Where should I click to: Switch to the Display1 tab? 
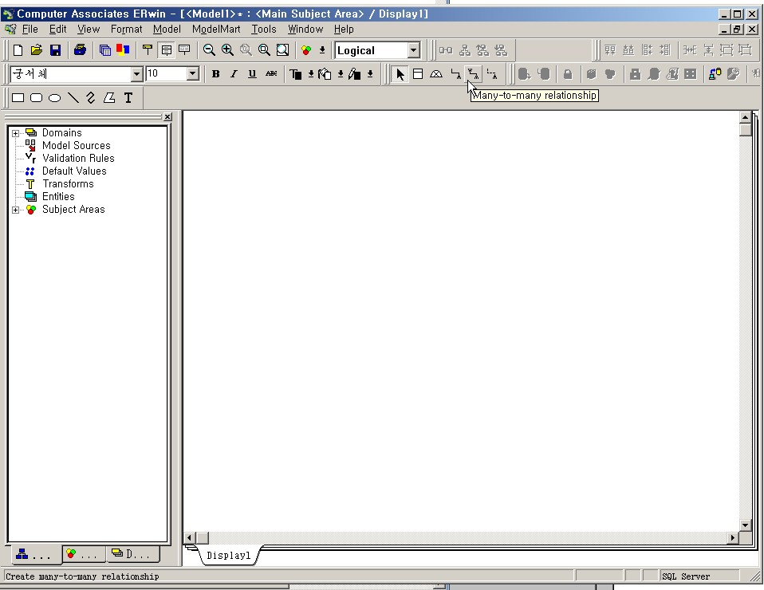(228, 556)
